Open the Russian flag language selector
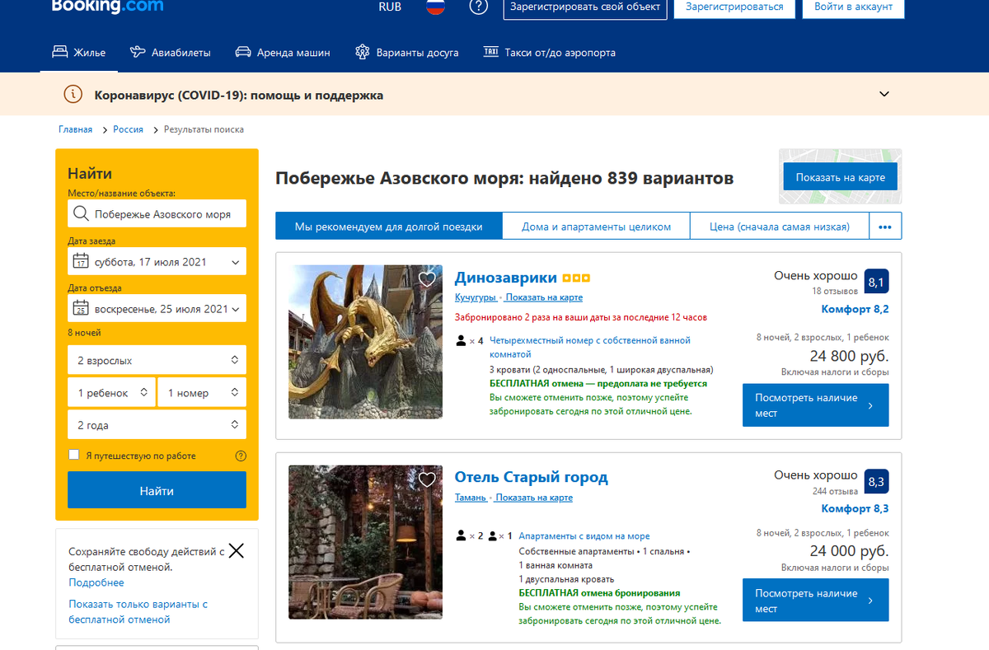This screenshot has height=650, width=989. coord(435,7)
